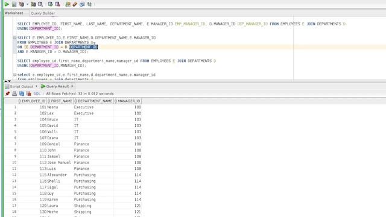
Task: Sort by the FIRST_NAME column header
Action: (x=60, y=101)
